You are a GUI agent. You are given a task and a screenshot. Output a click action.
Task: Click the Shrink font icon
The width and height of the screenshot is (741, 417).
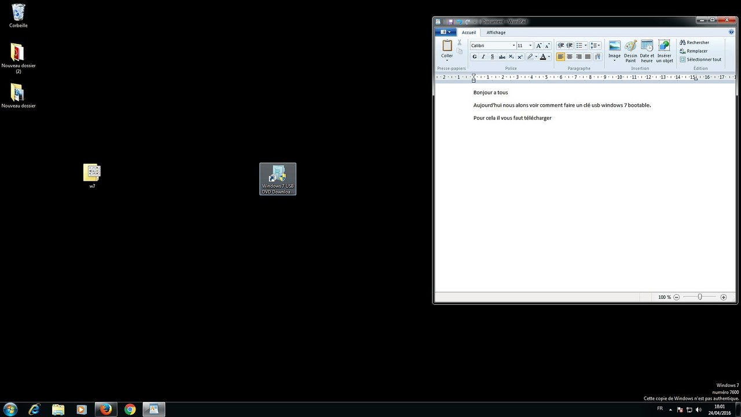[548, 45]
